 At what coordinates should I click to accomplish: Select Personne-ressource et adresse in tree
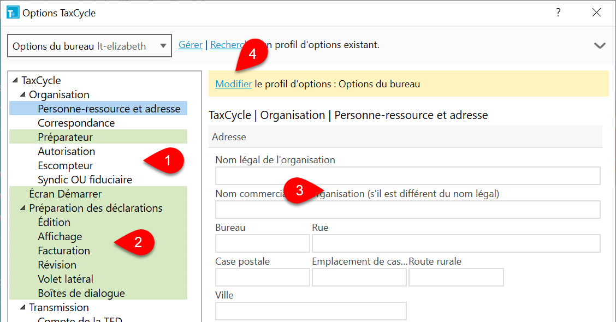tap(98, 109)
